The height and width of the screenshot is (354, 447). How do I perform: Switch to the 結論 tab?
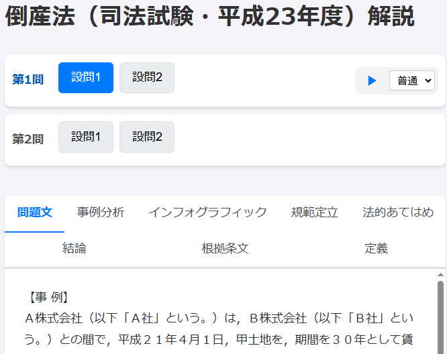[74, 248]
